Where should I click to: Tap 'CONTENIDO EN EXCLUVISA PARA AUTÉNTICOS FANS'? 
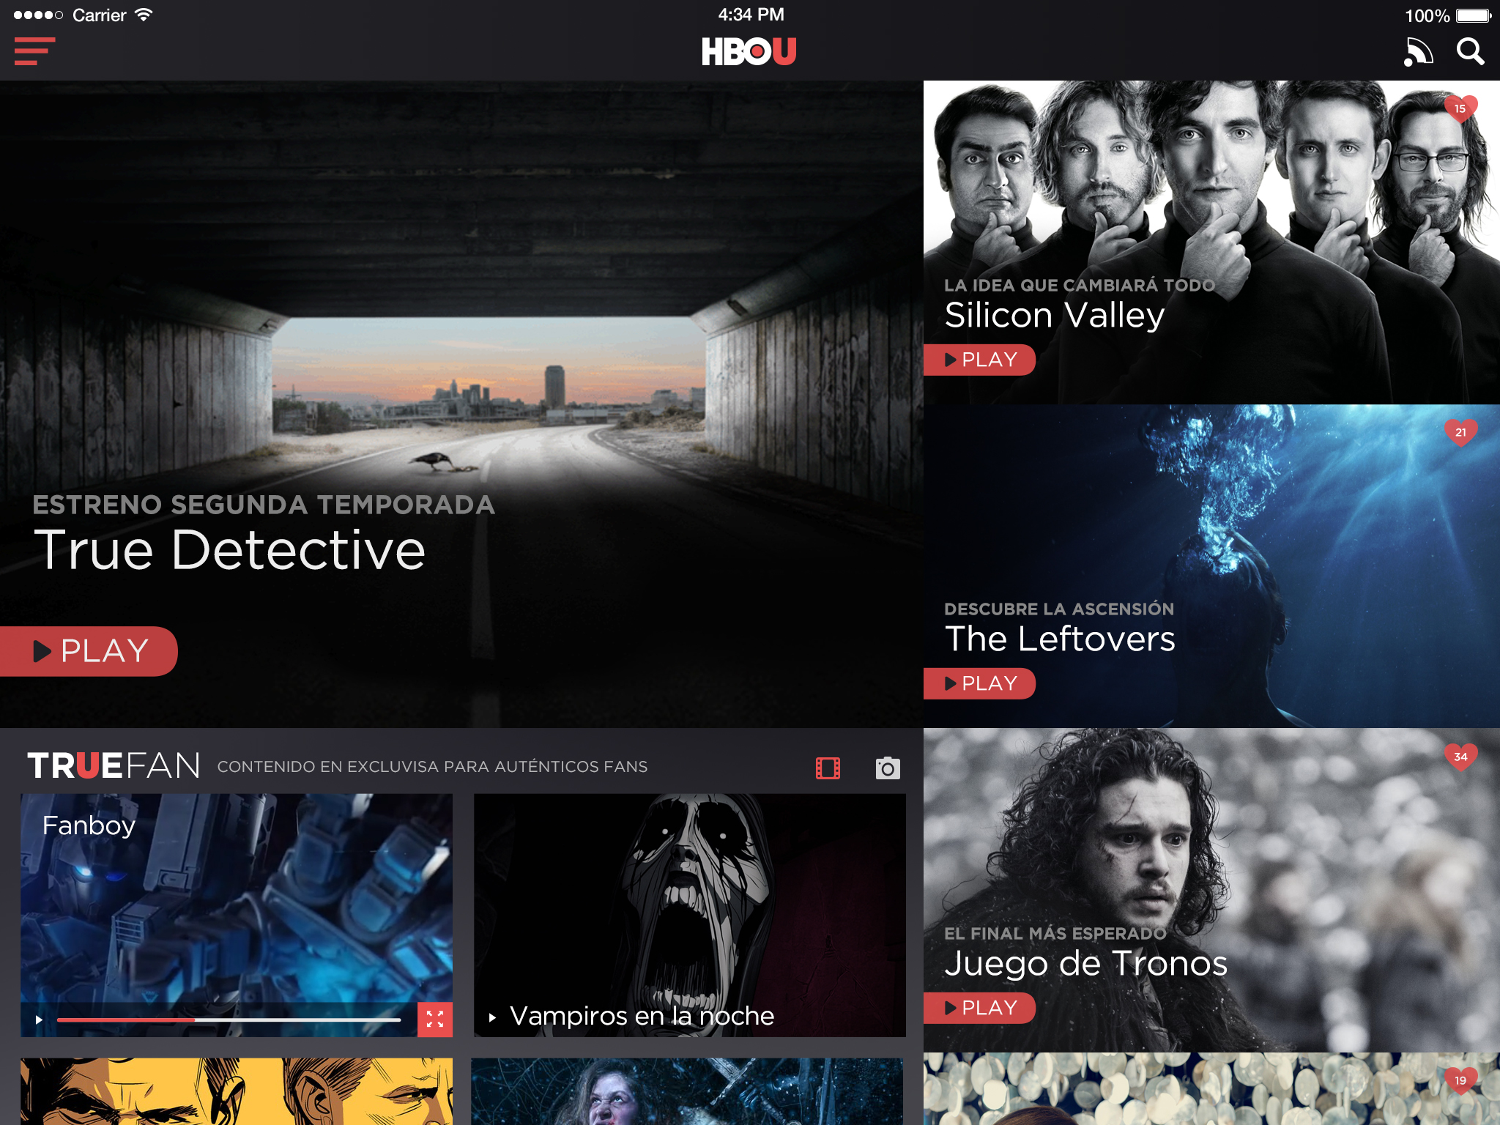(x=432, y=767)
